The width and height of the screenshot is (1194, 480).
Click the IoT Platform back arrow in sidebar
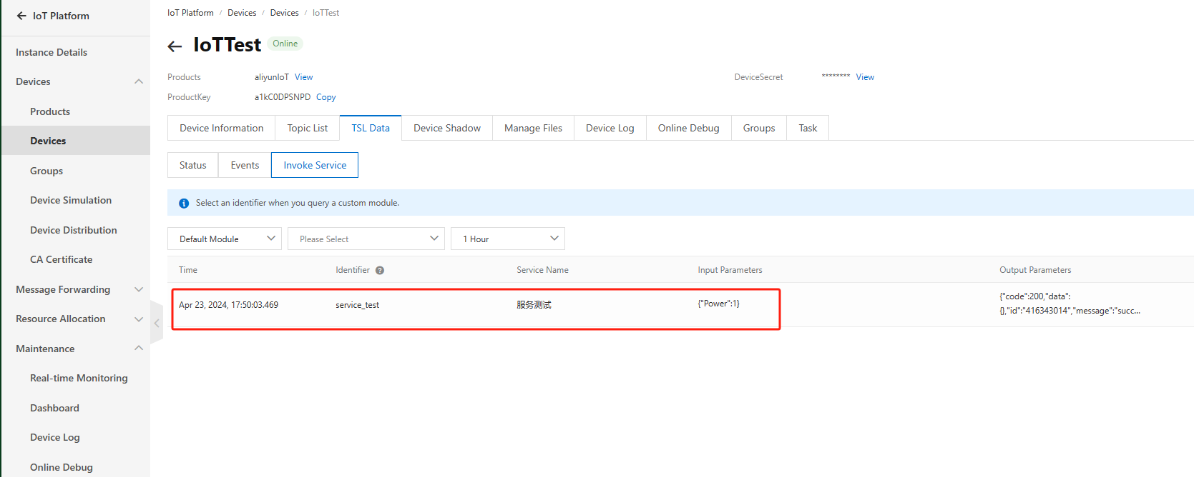(x=21, y=16)
